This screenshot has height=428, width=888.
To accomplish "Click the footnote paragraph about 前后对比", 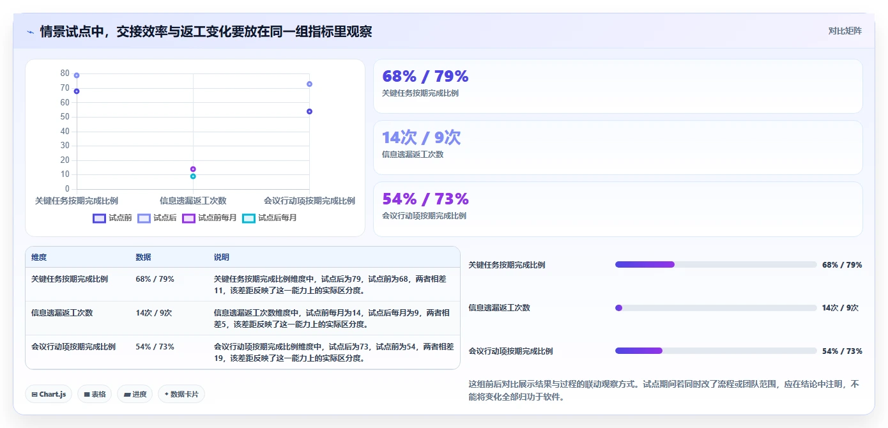I will [x=664, y=391].
